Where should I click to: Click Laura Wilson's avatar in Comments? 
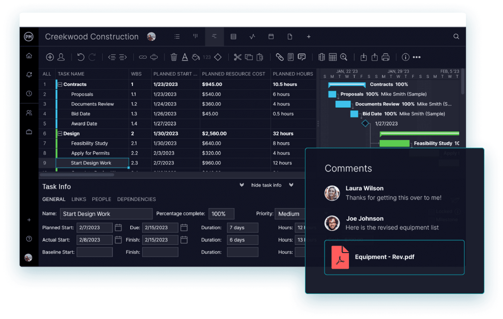click(332, 193)
